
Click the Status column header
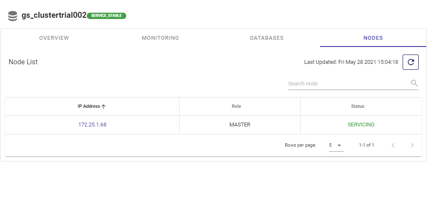pos(361,107)
